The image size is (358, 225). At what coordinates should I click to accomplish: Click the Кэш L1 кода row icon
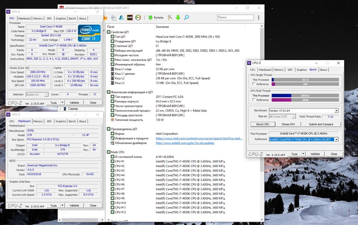(112, 69)
